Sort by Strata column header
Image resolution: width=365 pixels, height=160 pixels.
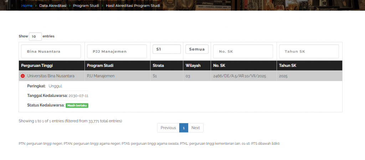click(x=167, y=65)
